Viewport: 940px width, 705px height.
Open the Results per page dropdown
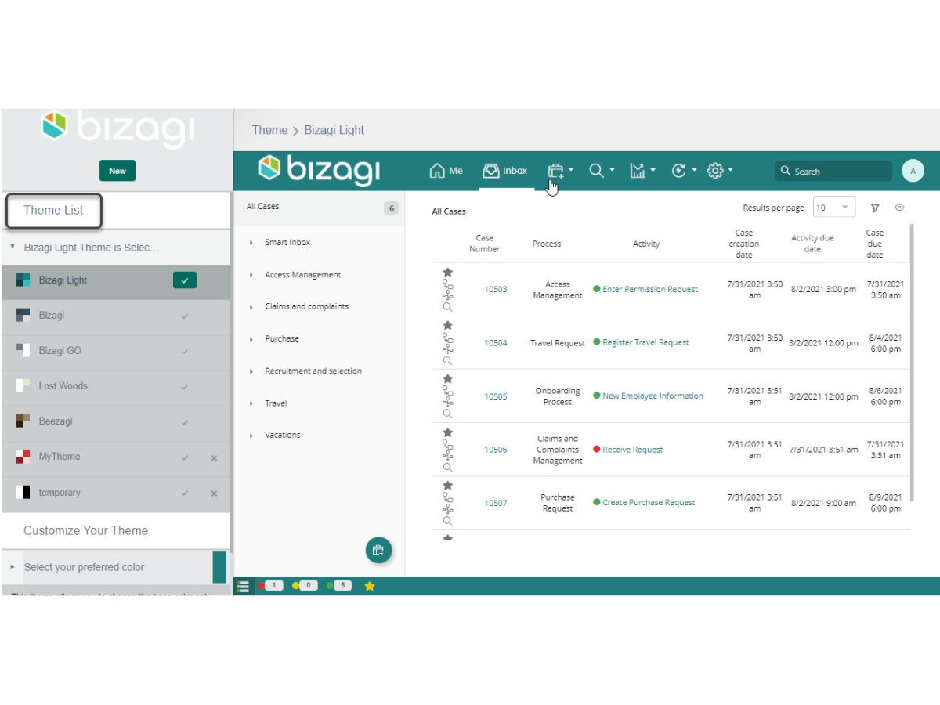[834, 208]
